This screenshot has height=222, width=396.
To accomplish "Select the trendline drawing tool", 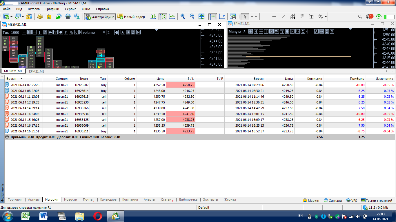I will click(284, 16).
